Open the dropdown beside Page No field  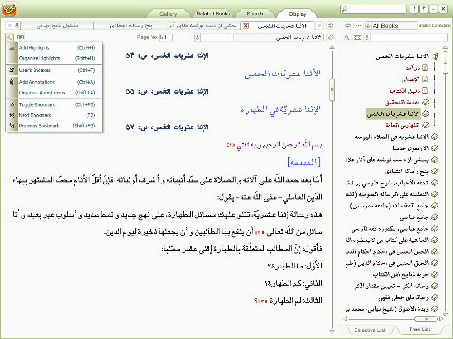click(x=198, y=38)
